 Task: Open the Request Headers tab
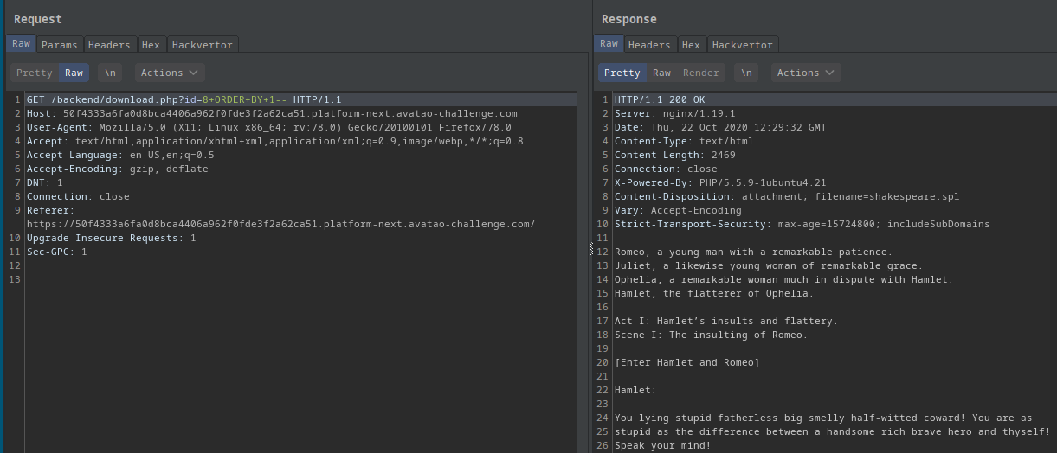pos(109,45)
